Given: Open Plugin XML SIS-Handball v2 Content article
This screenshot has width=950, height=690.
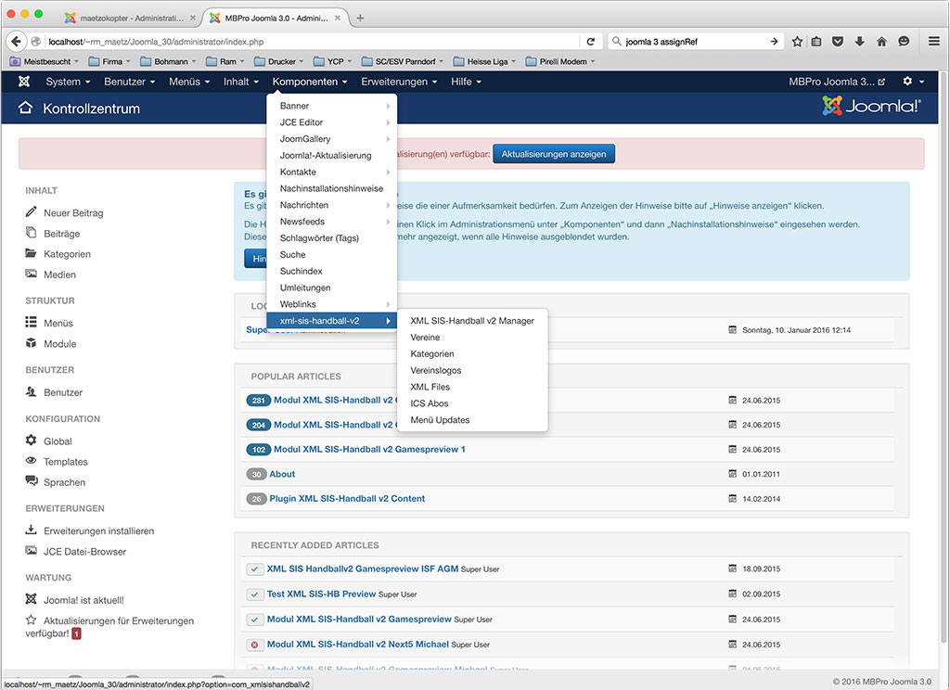Looking at the screenshot, I should coord(347,499).
